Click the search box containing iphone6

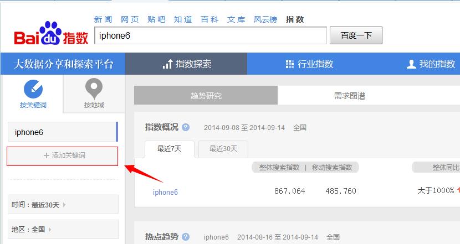point(211,35)
